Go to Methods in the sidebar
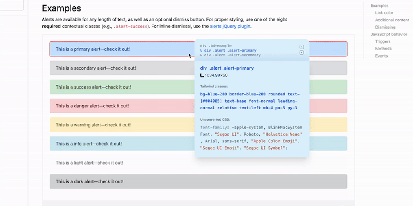413x206 pixels. 383,49
